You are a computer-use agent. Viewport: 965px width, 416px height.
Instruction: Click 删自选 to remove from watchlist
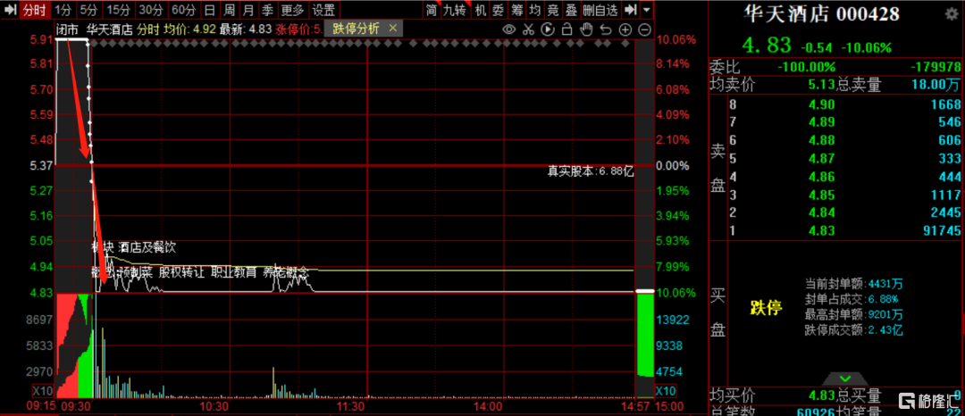tap(600, 9)
